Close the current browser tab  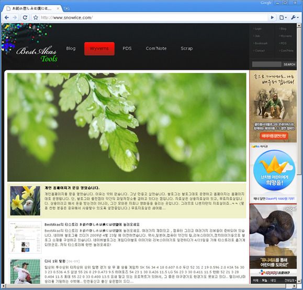pyautogui.click(x=58, y=8)
